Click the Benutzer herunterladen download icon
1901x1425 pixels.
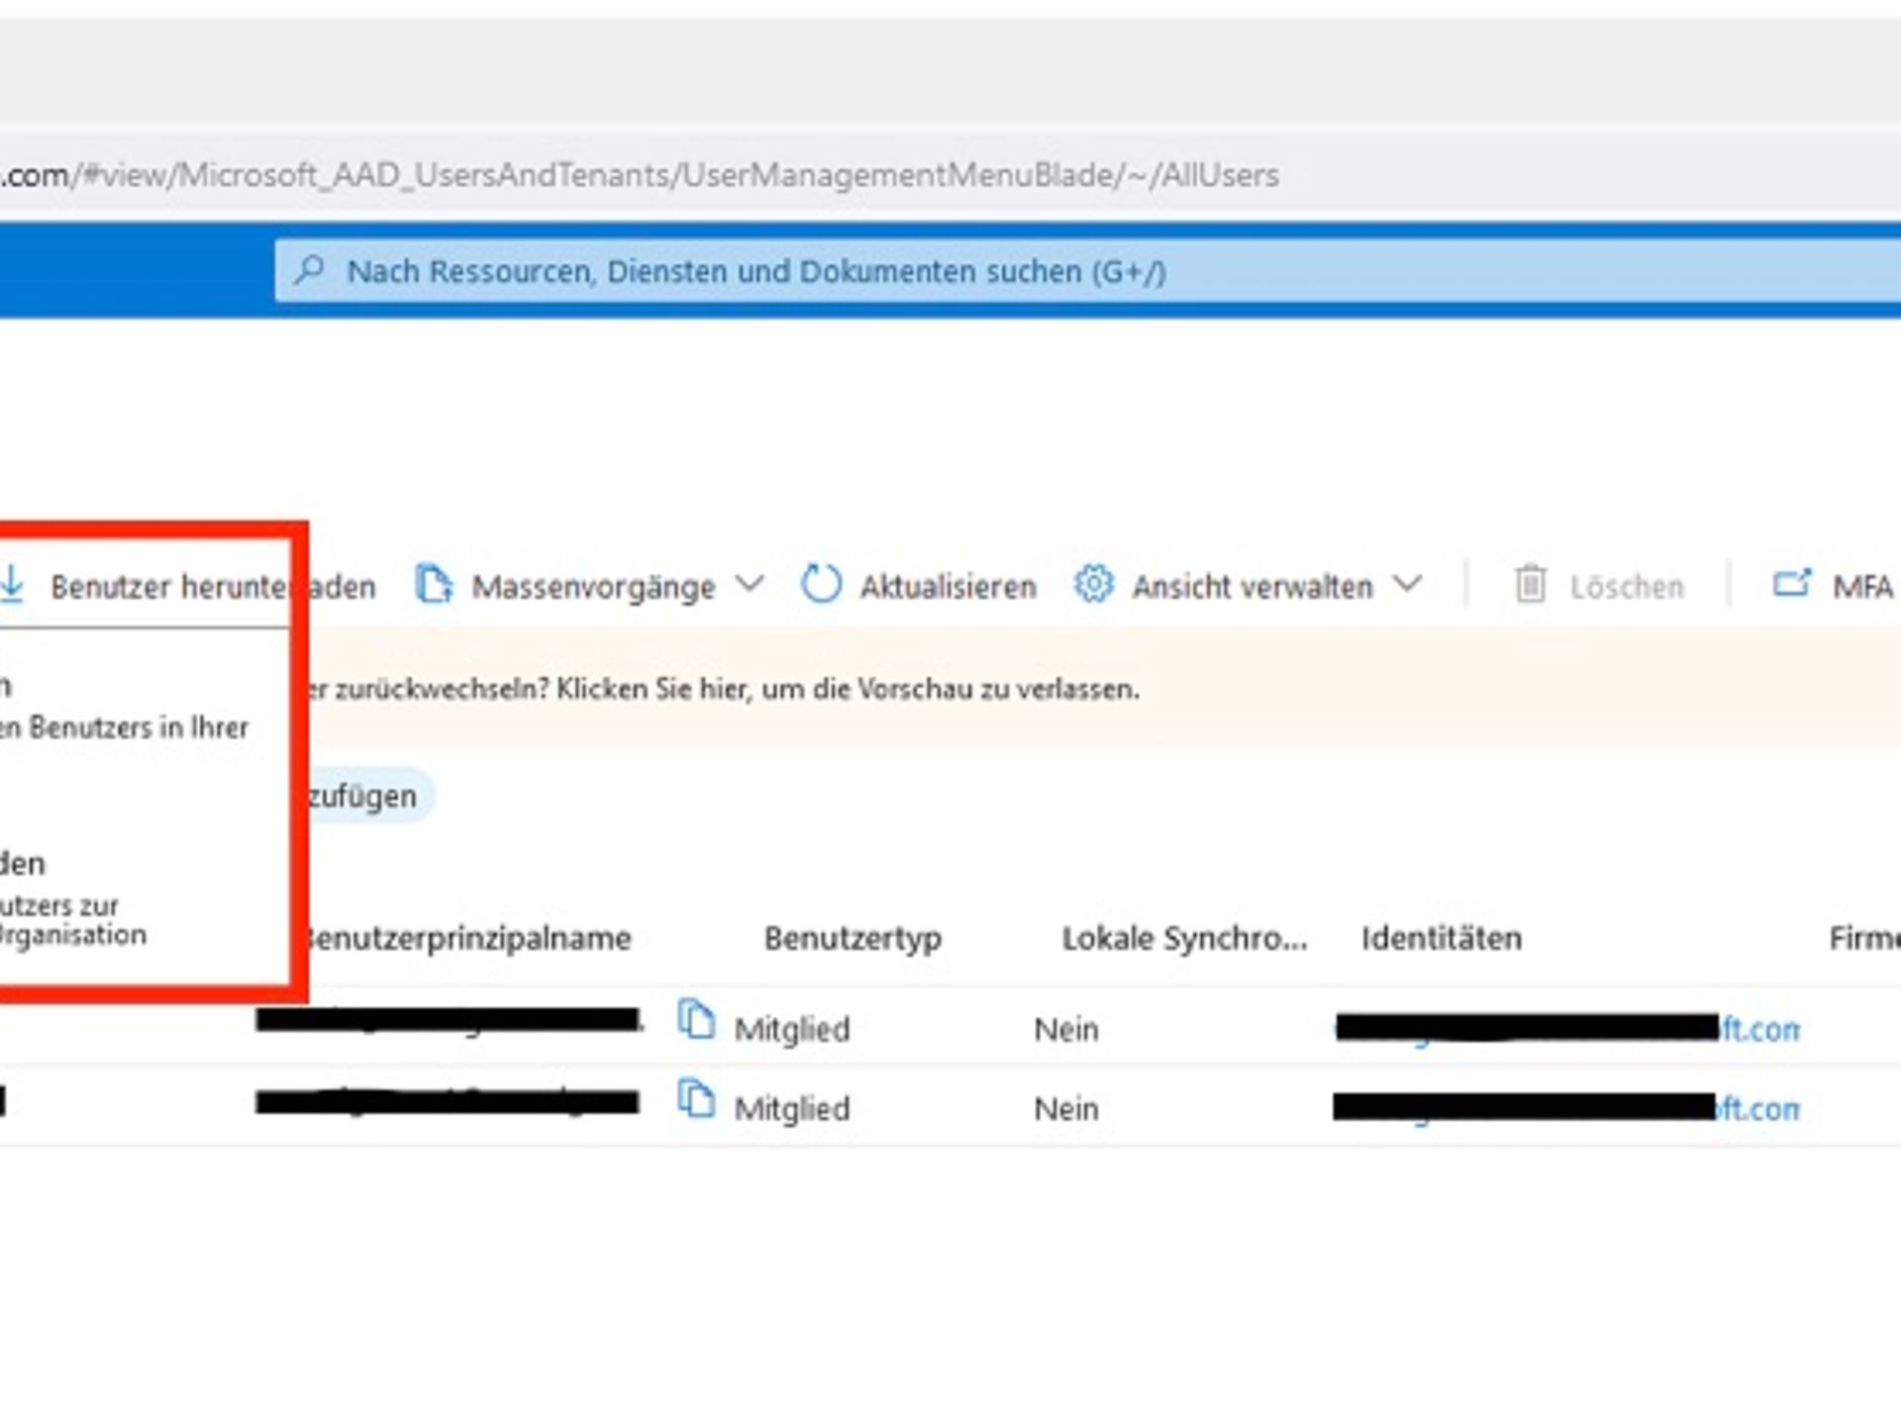pos(14,585)
